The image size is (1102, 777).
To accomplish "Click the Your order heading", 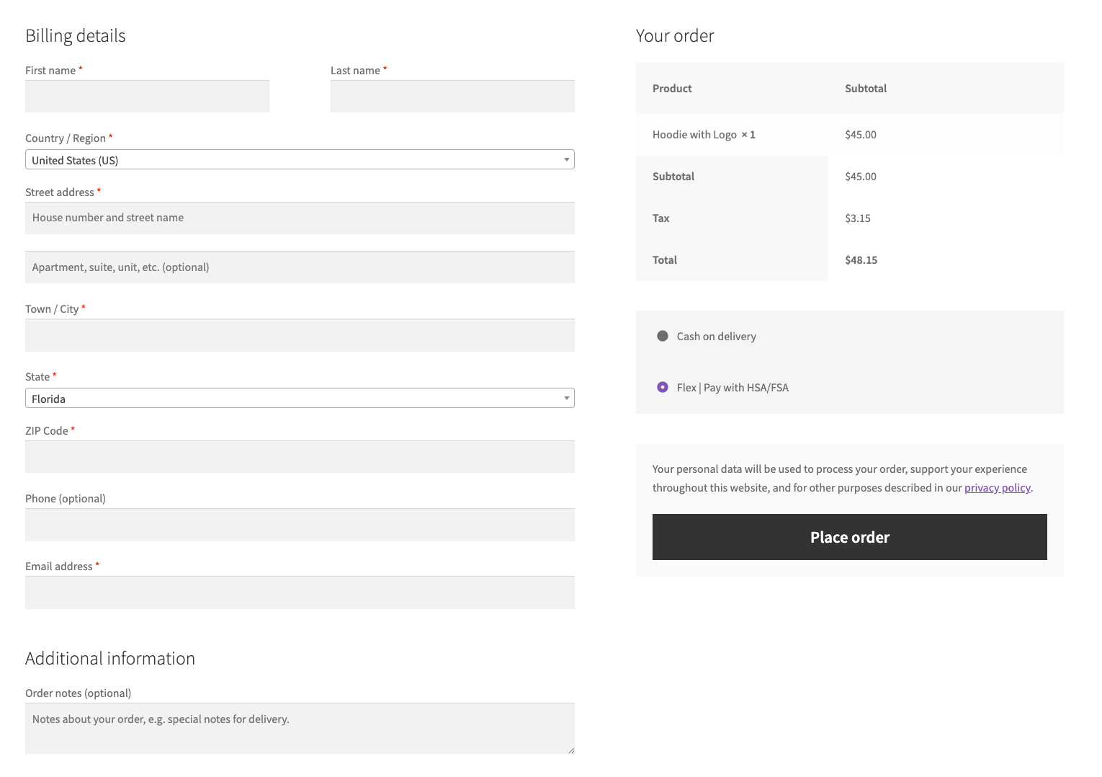I will click(675, 36).
